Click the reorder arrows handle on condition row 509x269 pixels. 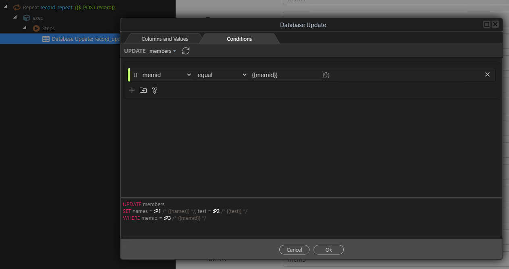point(136,75)
